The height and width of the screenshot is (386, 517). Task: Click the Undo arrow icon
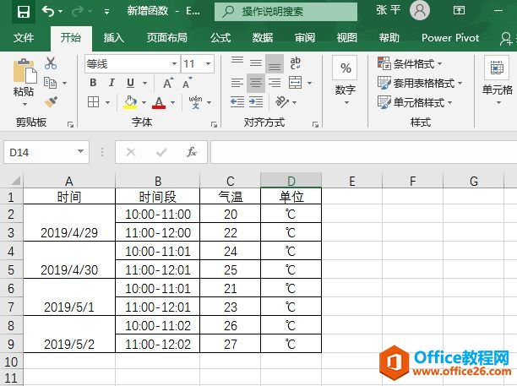coord(48,12)
